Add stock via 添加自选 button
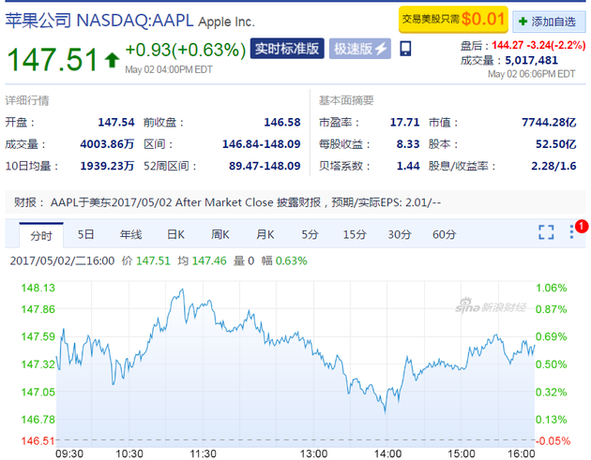Image resolution: width=591 pixels, height=460 pixels. click(x=549, y=22)
